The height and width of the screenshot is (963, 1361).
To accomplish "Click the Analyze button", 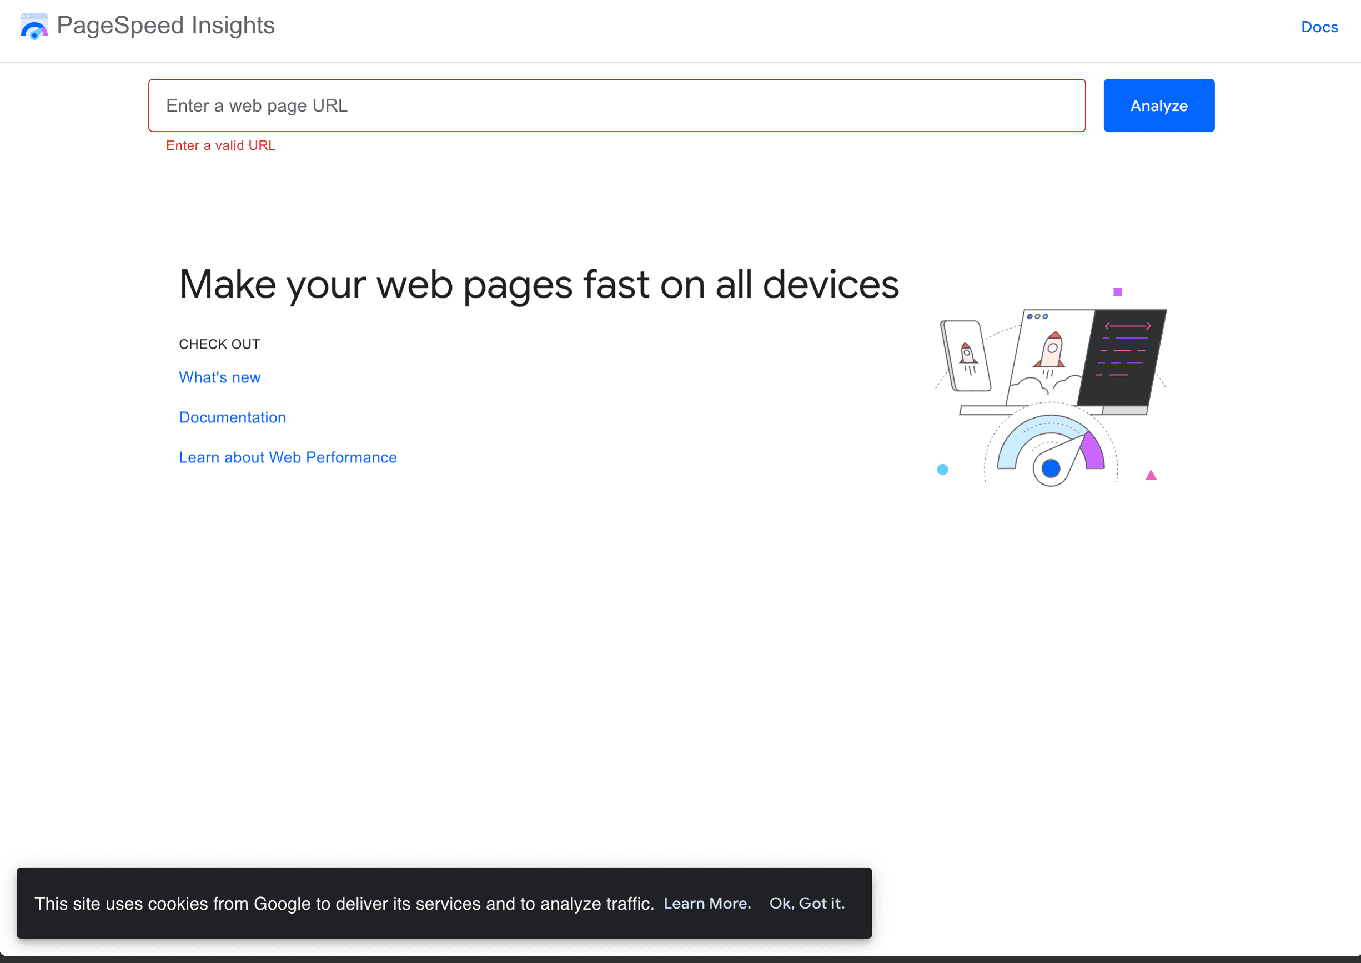I will point(1159,105).
